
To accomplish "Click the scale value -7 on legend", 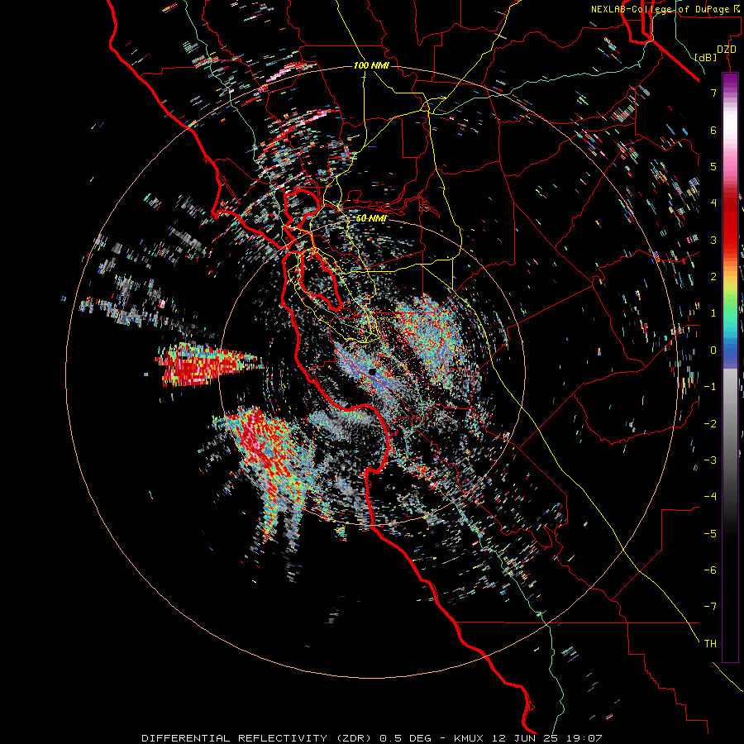I will tap(710, 607).
